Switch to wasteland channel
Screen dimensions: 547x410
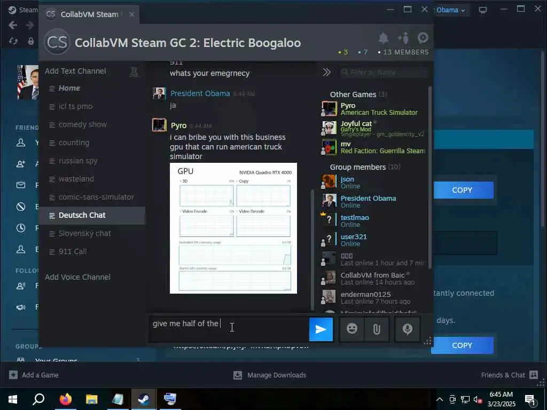coord(92,179)
